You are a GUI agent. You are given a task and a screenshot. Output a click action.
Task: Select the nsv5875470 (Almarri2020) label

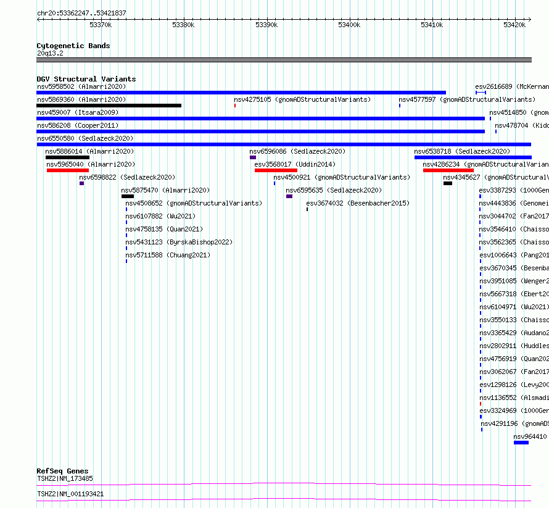pyautogui.click(x=165, y=190)
